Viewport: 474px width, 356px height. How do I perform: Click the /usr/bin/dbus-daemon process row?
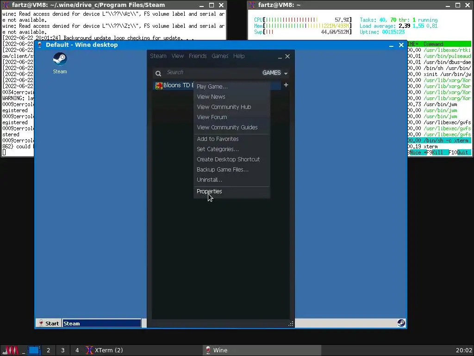[439, 62]
